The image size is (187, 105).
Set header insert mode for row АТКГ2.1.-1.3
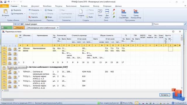[10, 77]
